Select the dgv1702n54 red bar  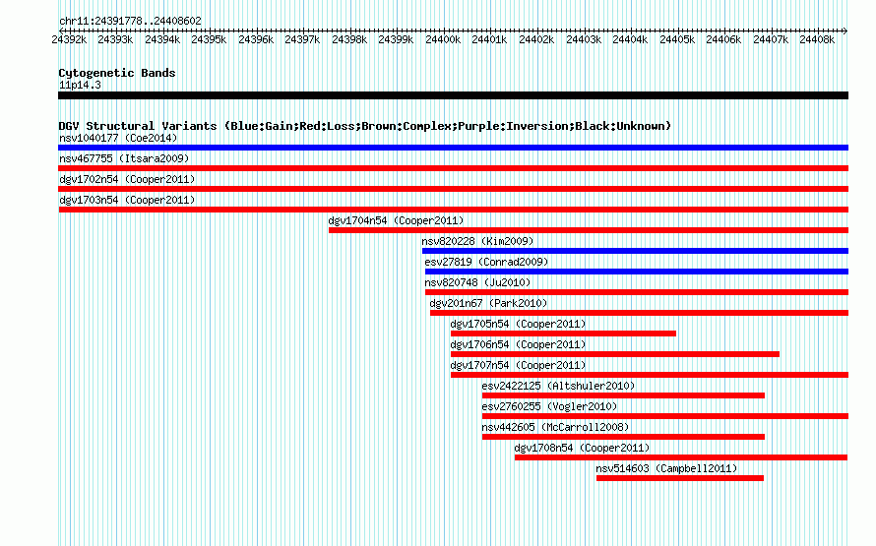453,189
